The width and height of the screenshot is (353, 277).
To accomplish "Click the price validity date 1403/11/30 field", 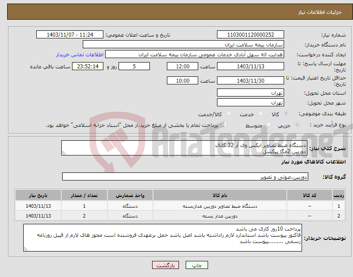I will pyautogui.click(x=251, y=80).
